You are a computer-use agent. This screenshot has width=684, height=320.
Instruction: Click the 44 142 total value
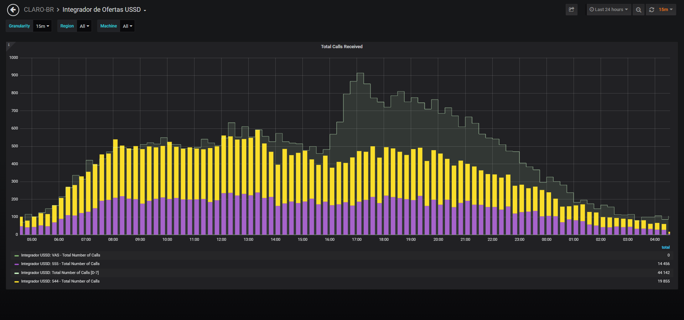point(663,273)
